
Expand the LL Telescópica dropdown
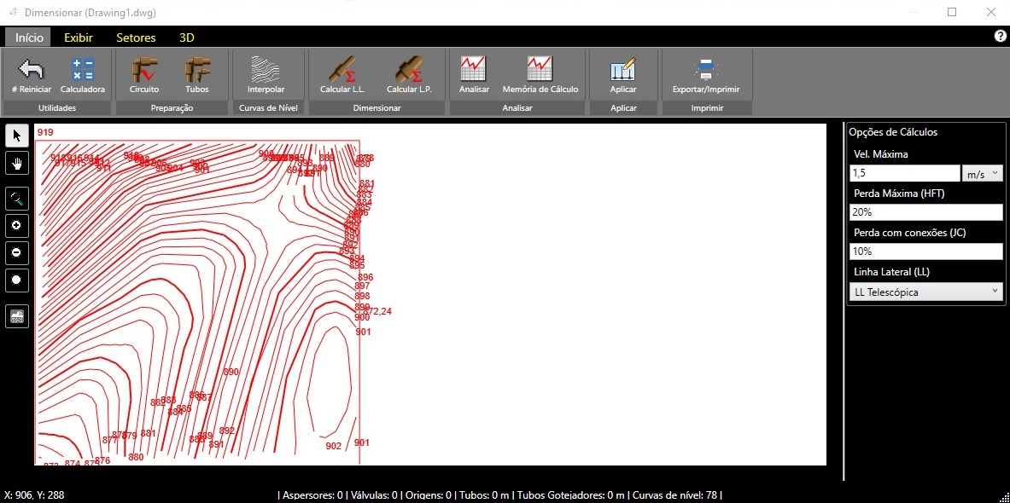925,292
